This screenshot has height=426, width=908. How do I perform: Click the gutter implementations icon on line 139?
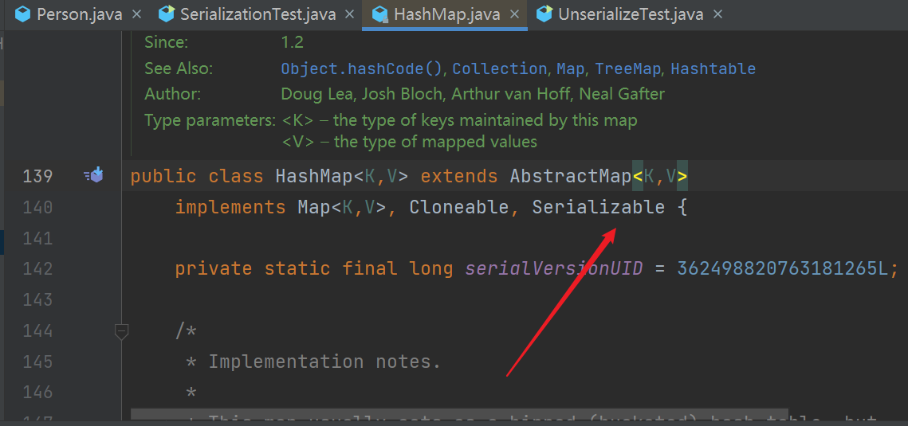(x=93, y=174)
